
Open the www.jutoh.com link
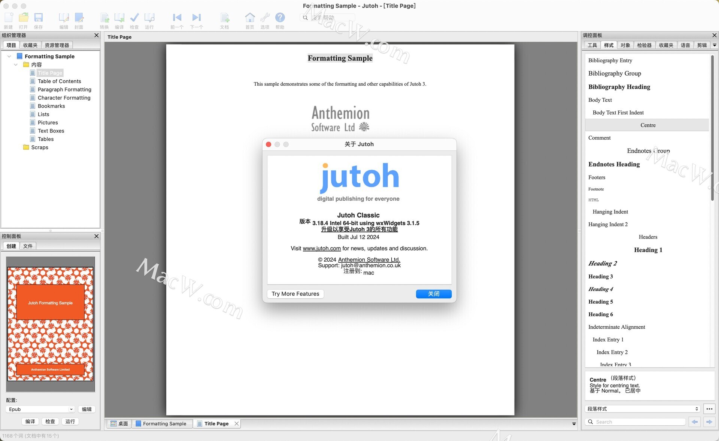[x=322, y=249]
